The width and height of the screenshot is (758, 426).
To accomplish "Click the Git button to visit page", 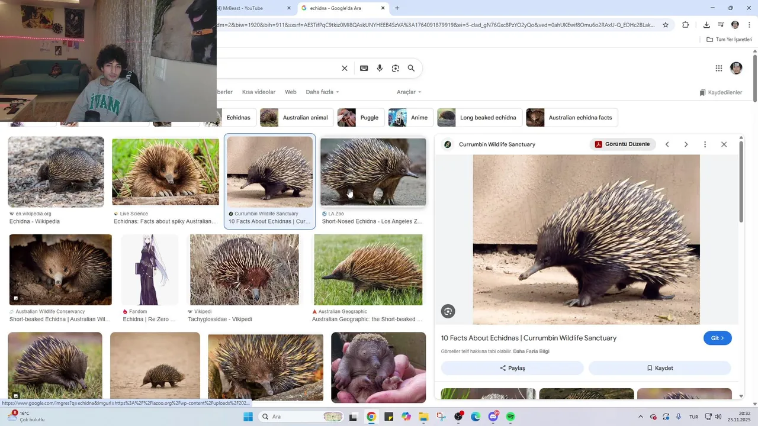I will [718, 338].
